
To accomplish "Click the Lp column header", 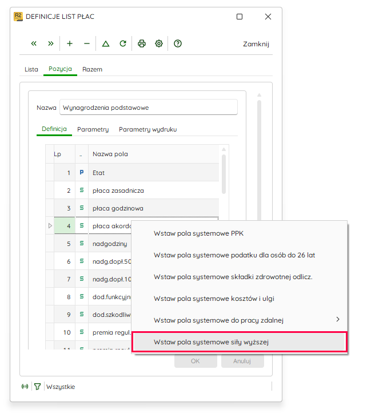I will 65,154.
